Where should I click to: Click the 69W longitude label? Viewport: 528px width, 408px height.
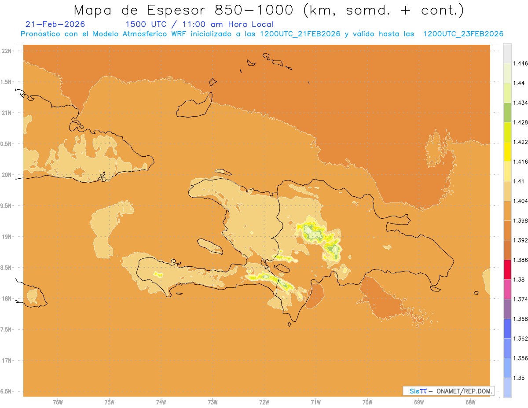(419, 402)
